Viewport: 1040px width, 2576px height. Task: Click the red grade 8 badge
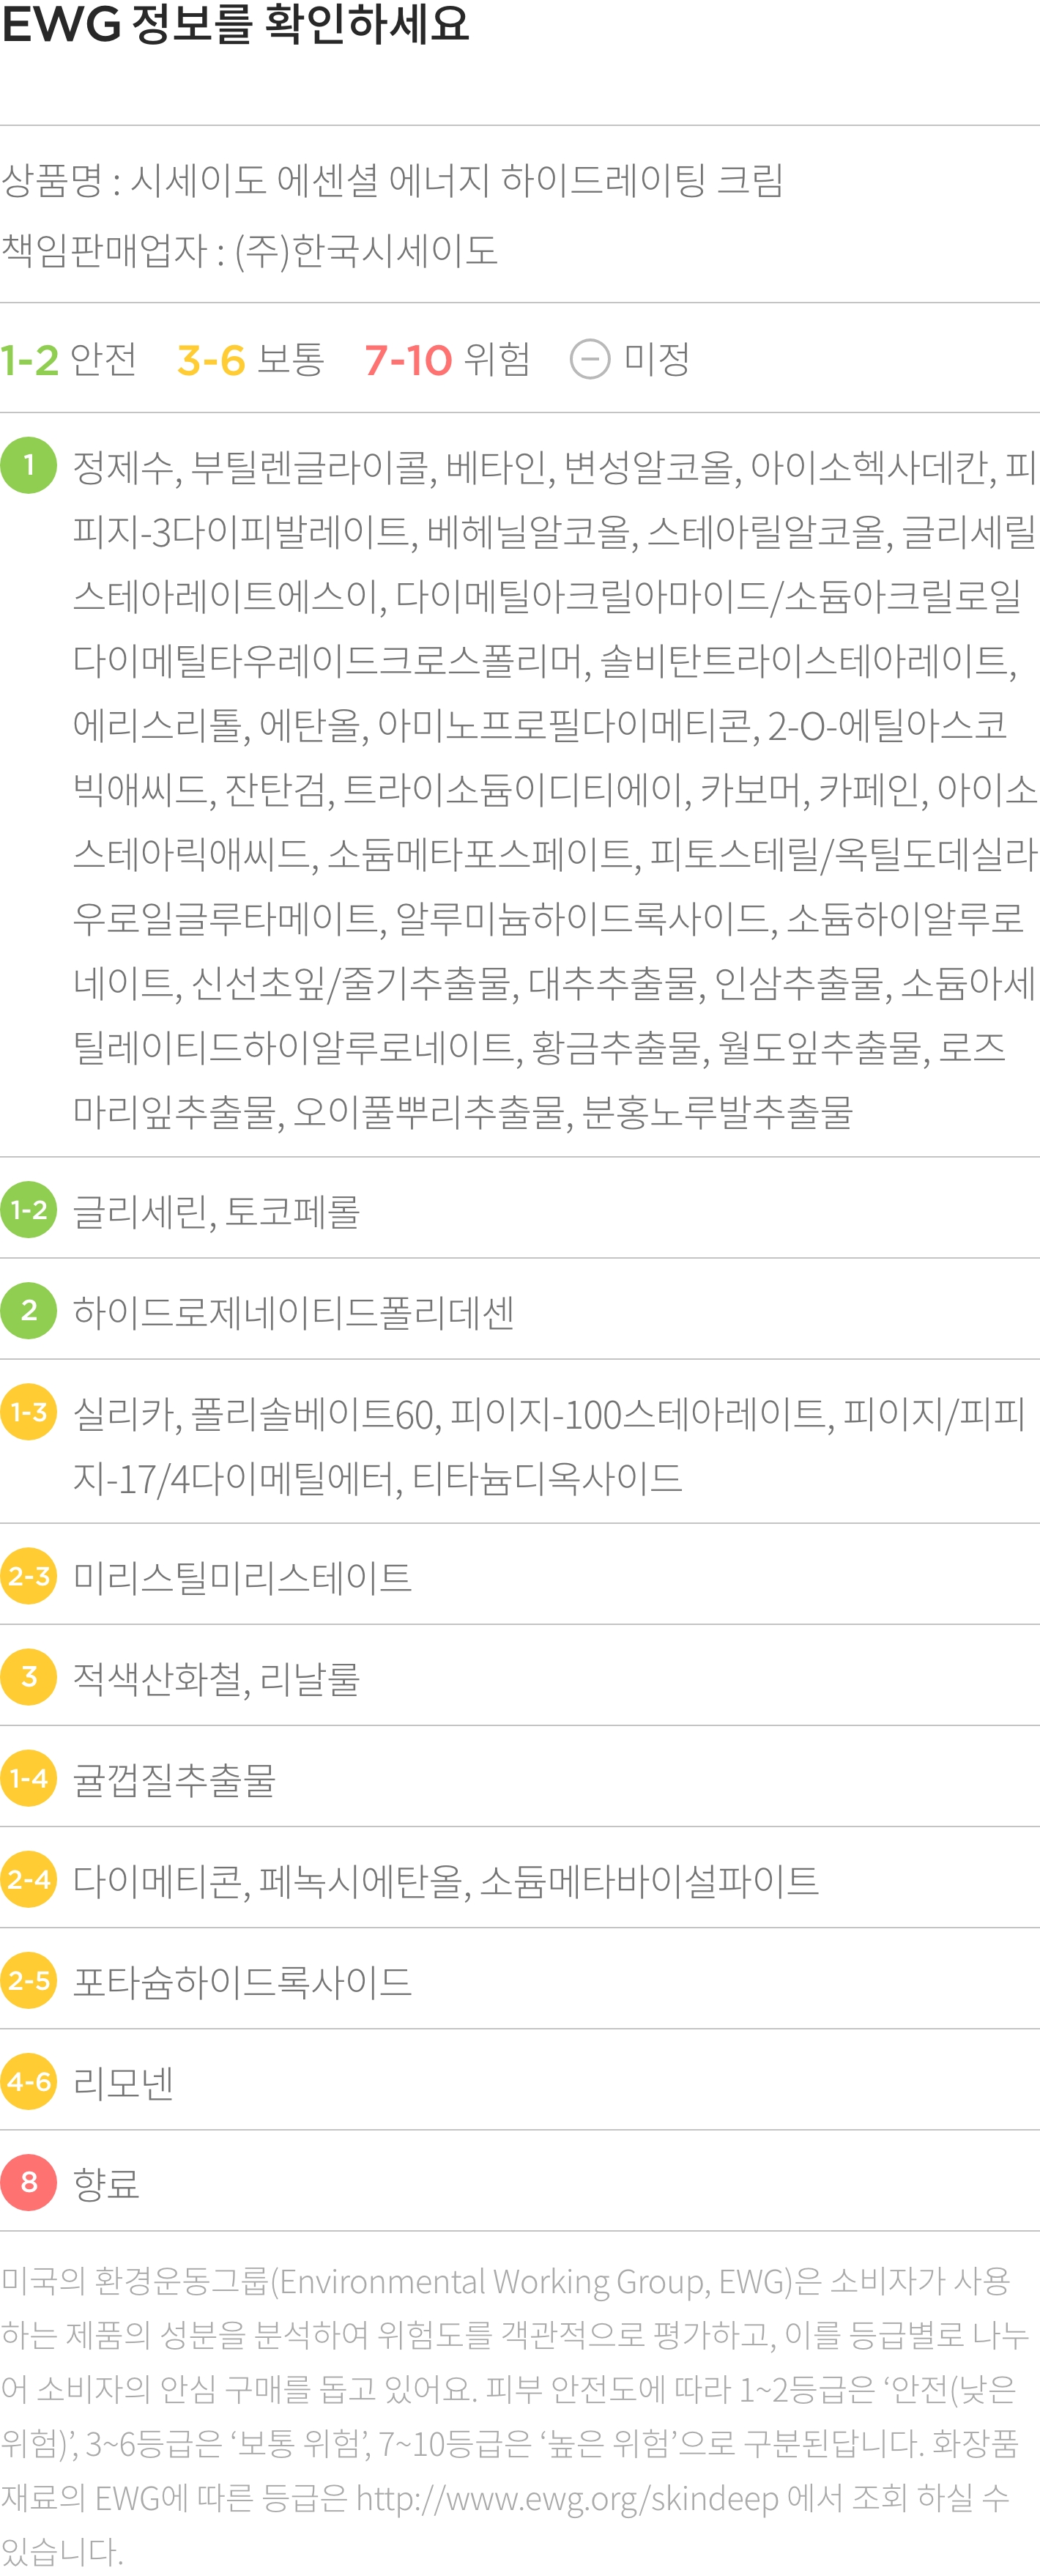[28, 2182]
